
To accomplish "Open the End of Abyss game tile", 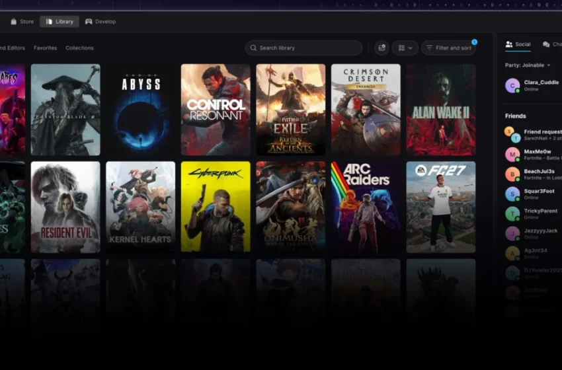I will coord(140,110).
